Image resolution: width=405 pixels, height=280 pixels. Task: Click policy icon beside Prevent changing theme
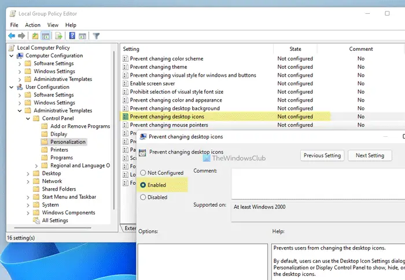pos(126,67)
